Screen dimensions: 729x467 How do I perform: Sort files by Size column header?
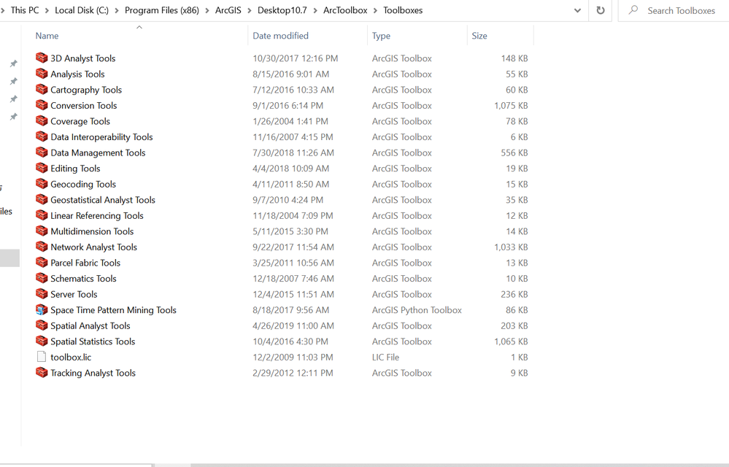[479, 36]
